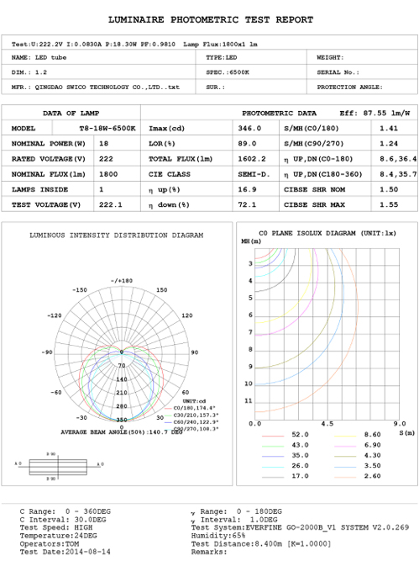Click Imax value '346.0'
The width and height of the screenshot is (419, 561).
pyautogui.click(x=249, y=129)
